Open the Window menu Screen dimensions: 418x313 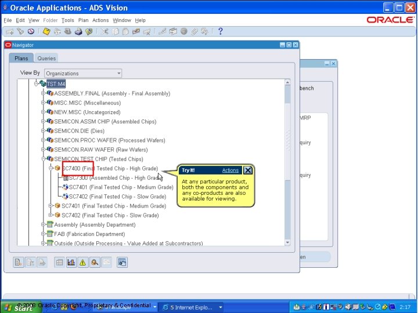click(x=122, y=20)
